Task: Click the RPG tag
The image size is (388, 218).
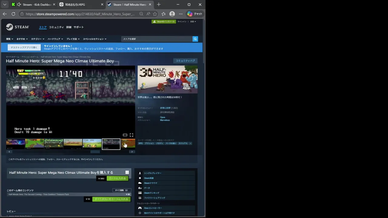Action: point(140,143)
